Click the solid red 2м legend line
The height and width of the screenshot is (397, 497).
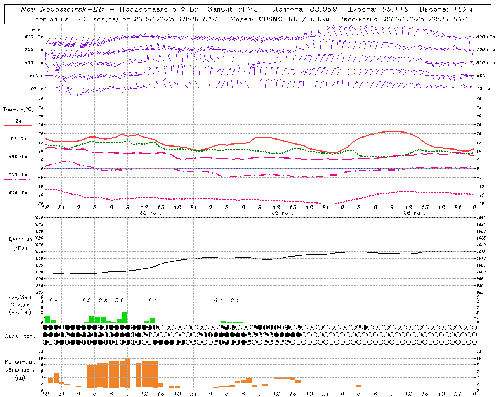click(18, 125)
